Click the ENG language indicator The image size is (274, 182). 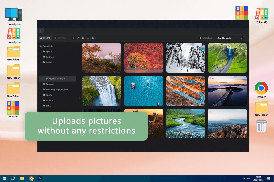[249, 179]
